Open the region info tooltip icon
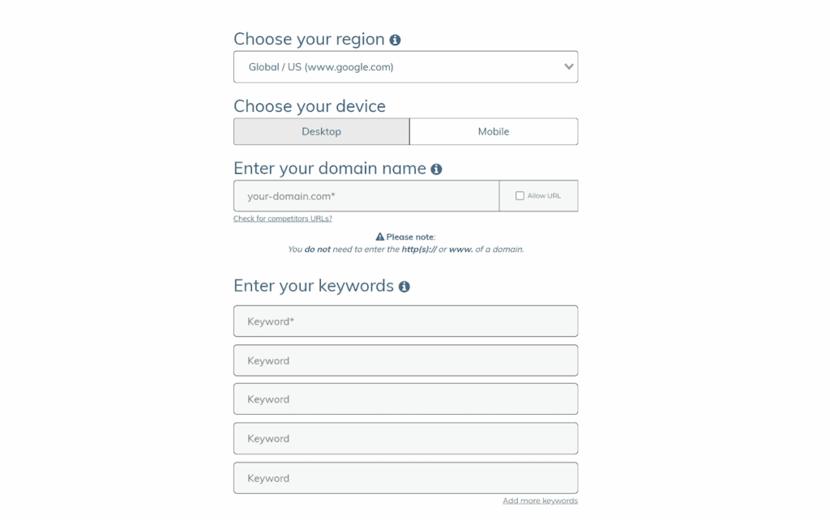 395,39
